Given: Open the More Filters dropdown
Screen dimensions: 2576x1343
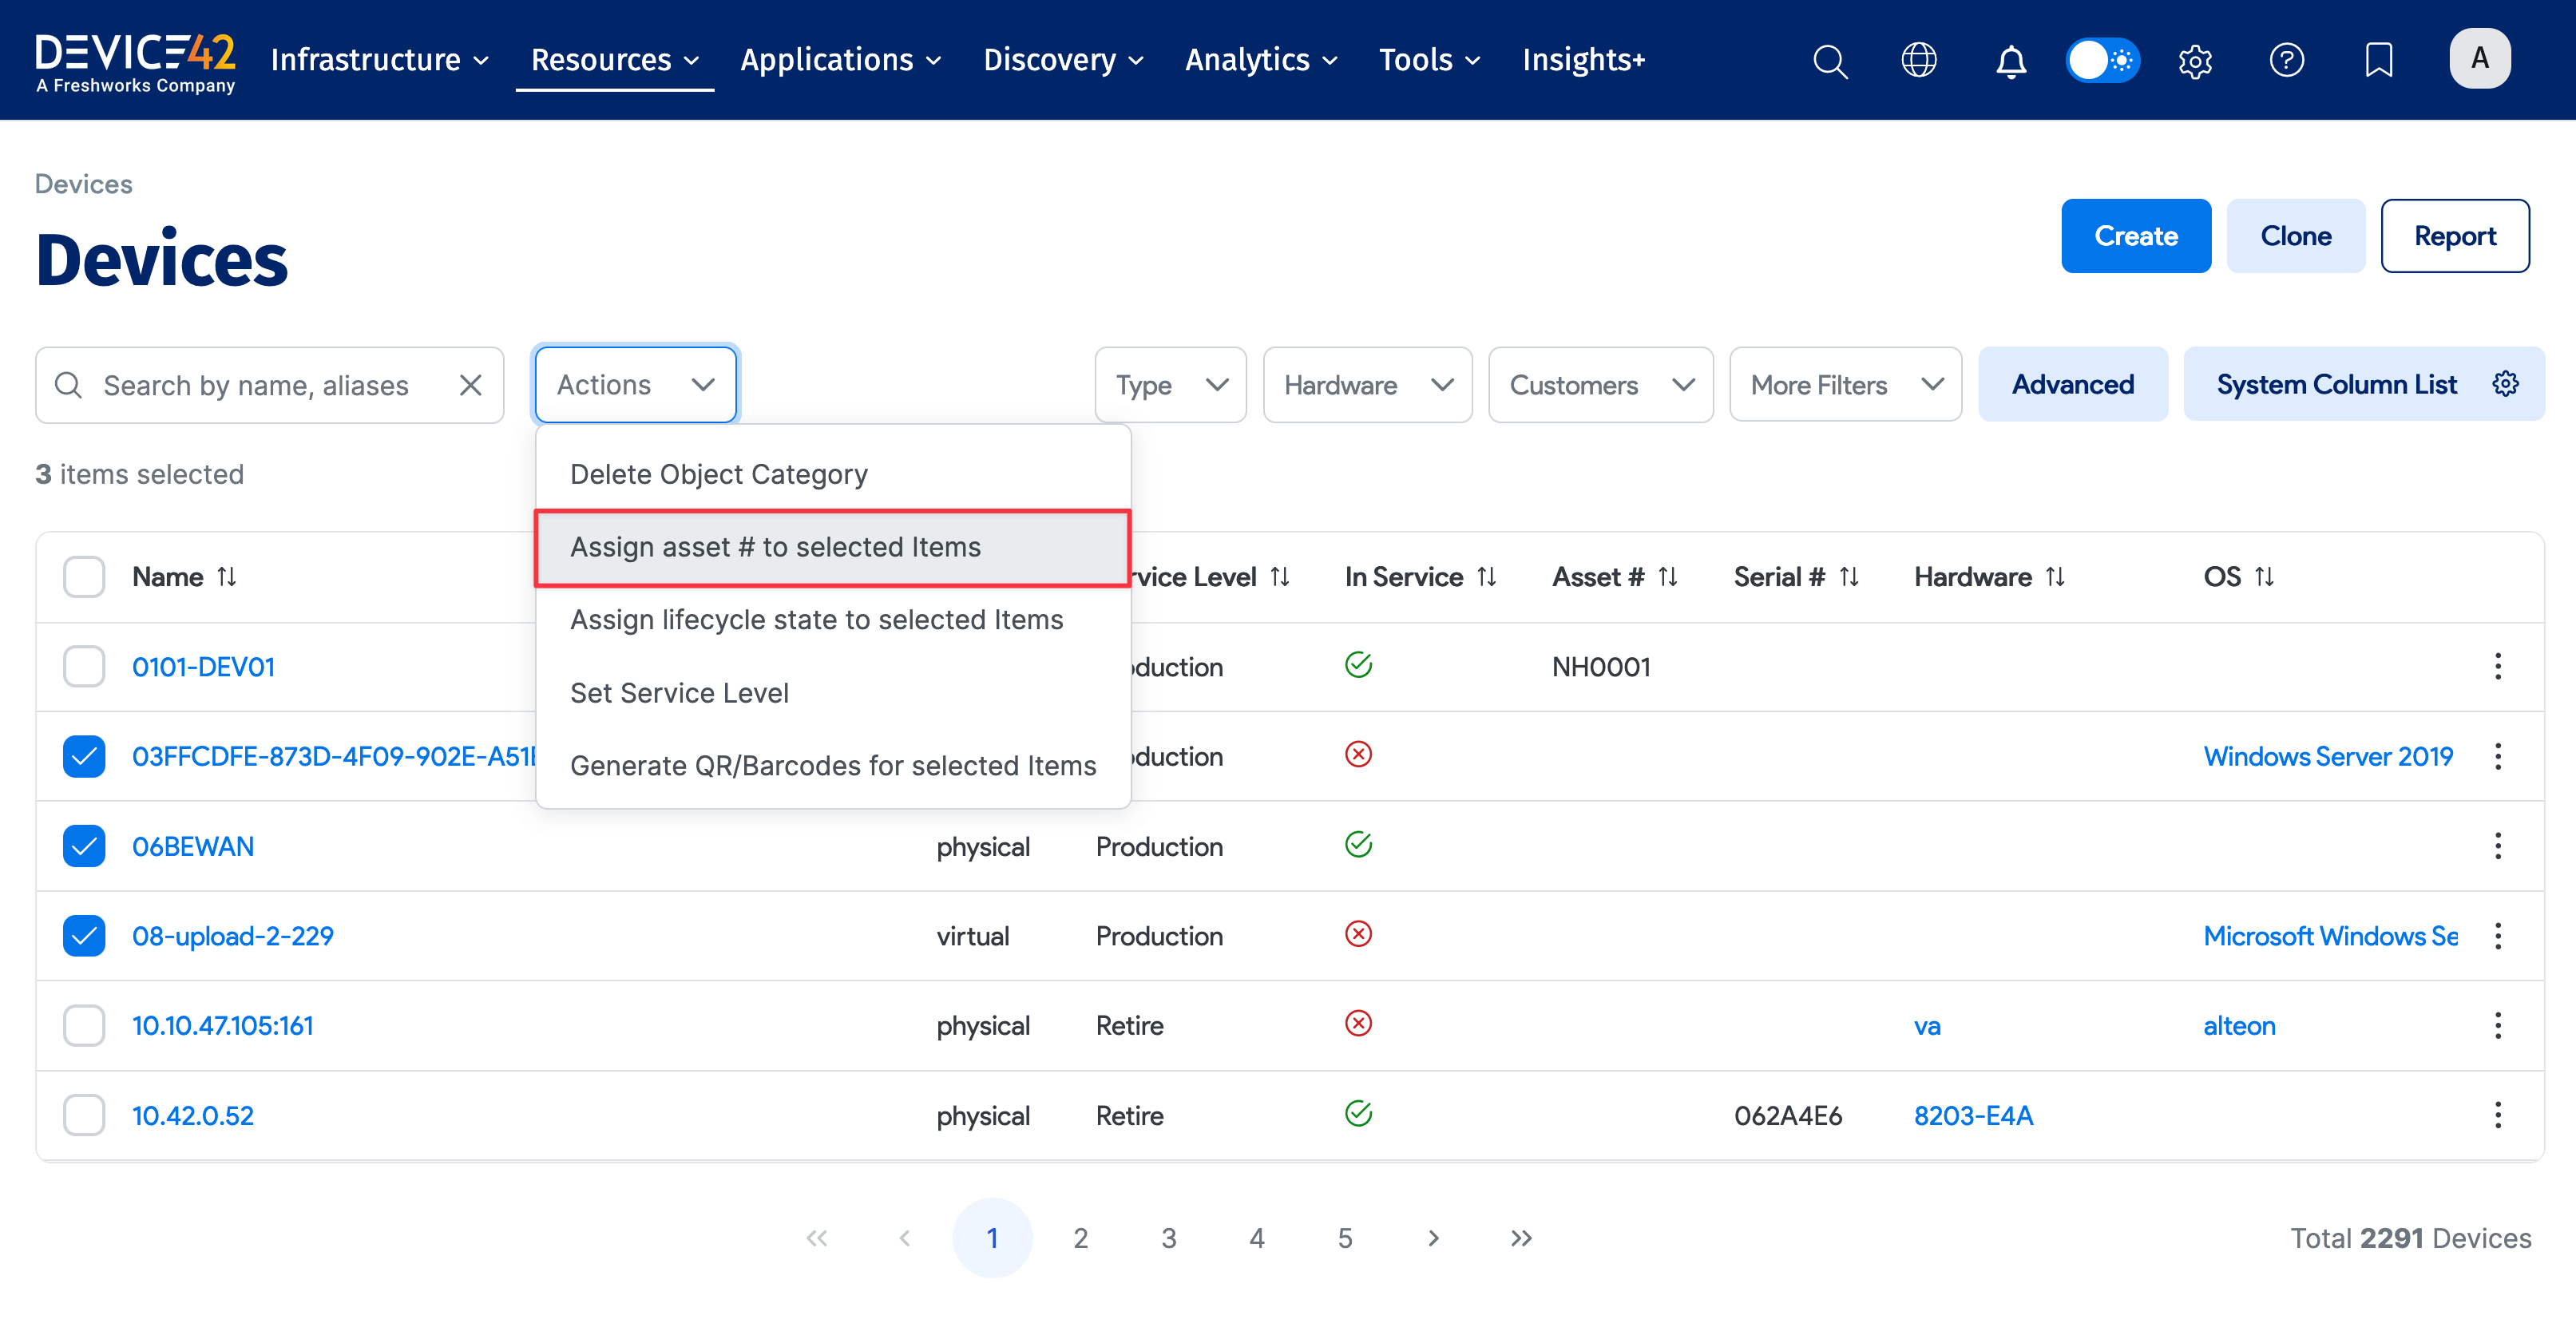Looking at the screenshot, I should point(1845,385).
